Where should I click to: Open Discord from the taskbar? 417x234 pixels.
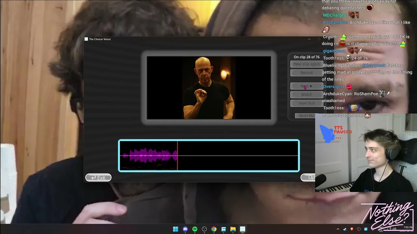point(185,229)
